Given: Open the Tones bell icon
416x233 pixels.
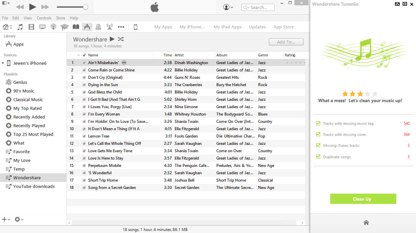Looking at the screenshot, I should [98, 27].
